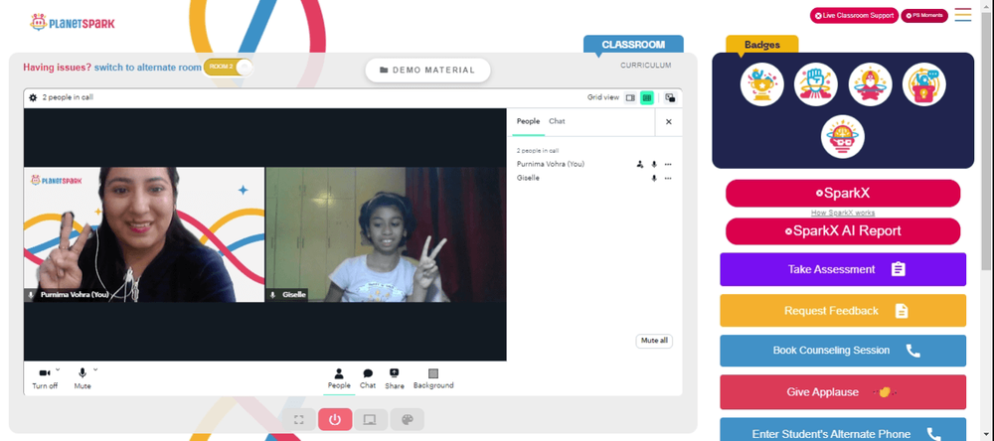This screenshot has width=994, height=441.
Task: Switch to speaker view layout icon
Action: (x=630, y=97)
